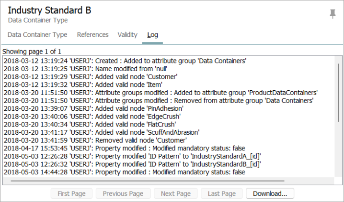This screenshot has height=202, width=344.
Task: Click the 'Added to attribute group ProductDataContainers' line
Action: (161, 93)
